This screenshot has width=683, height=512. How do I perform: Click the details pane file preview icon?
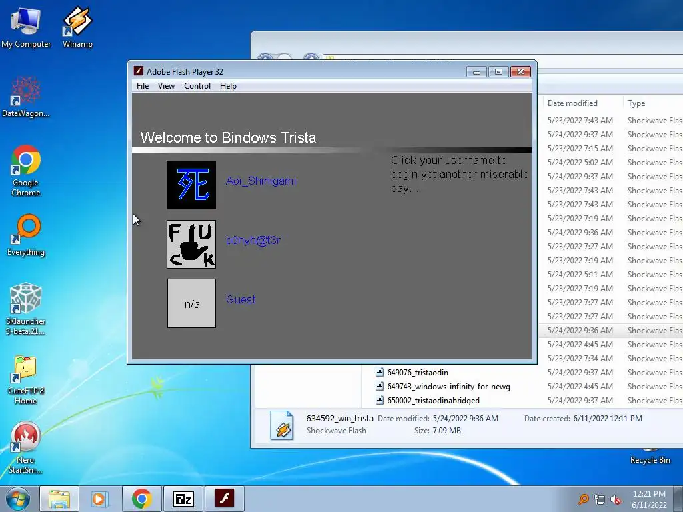(282, 425)
